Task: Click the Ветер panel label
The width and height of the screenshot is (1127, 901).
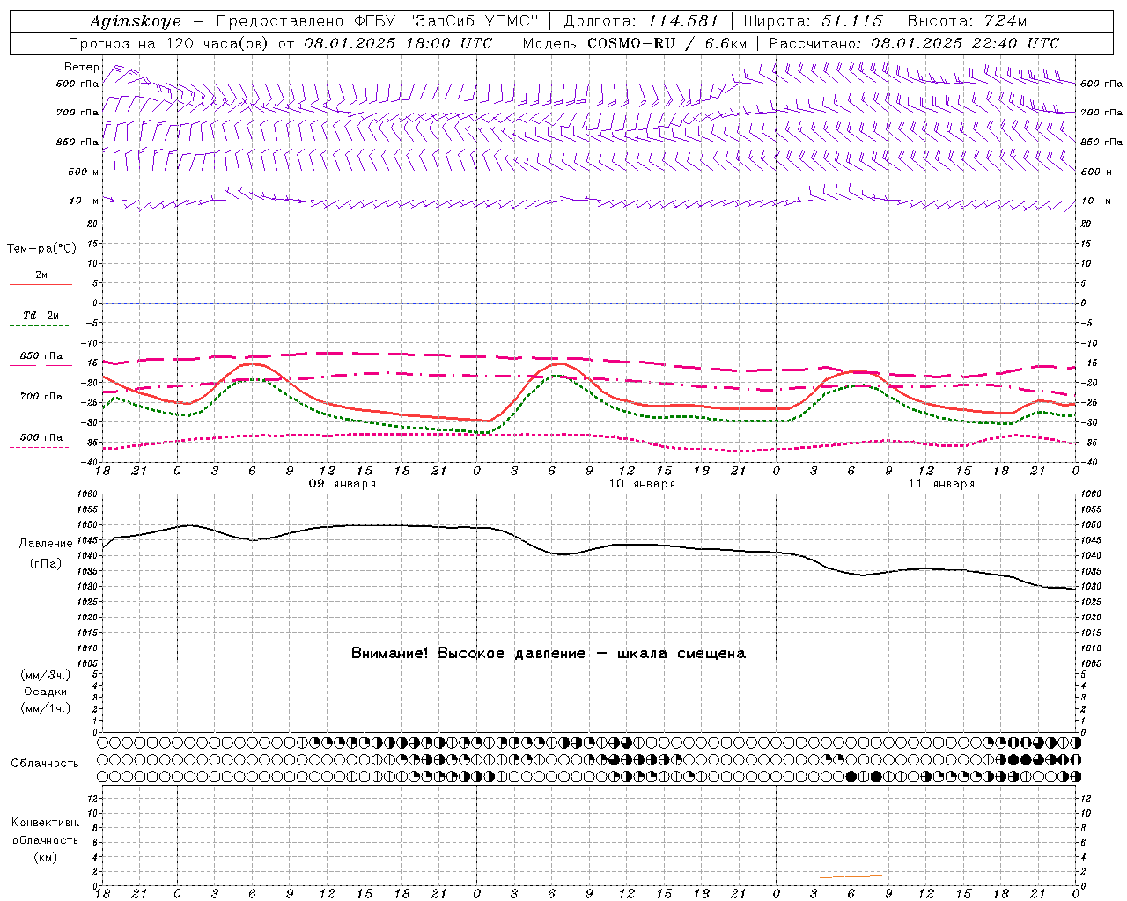Action: coord(82,67)
